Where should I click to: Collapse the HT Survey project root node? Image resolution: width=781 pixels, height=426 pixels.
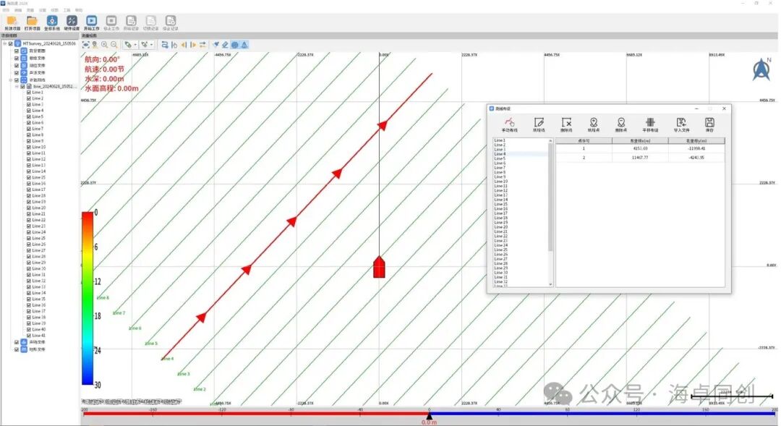(x=4, y=43)
